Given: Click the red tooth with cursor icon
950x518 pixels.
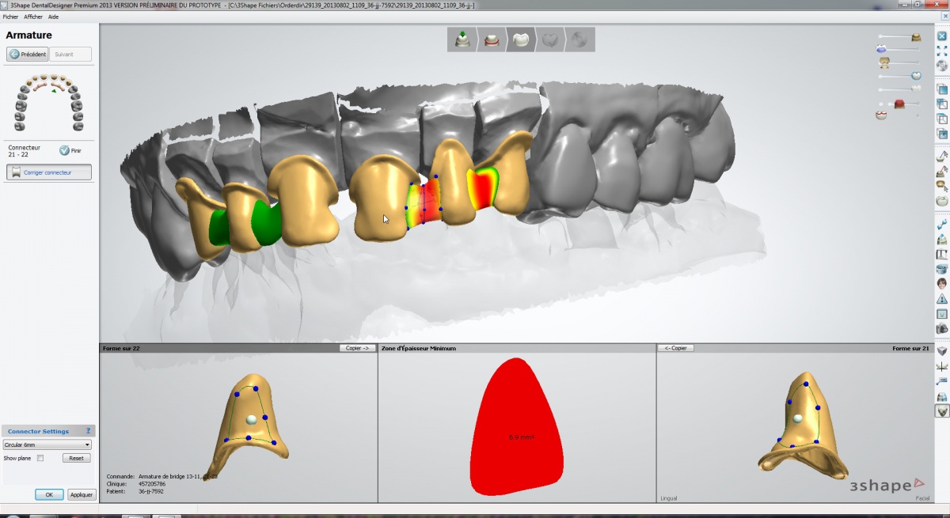Looking at the screenshot, I should coord(942,171).
